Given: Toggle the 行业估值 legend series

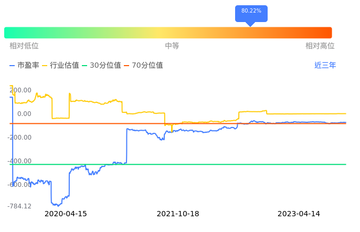Looking at the screenshot, I should tap(60, 66).
